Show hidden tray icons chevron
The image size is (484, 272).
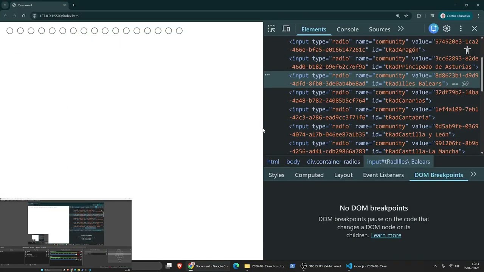pos(435,266)
